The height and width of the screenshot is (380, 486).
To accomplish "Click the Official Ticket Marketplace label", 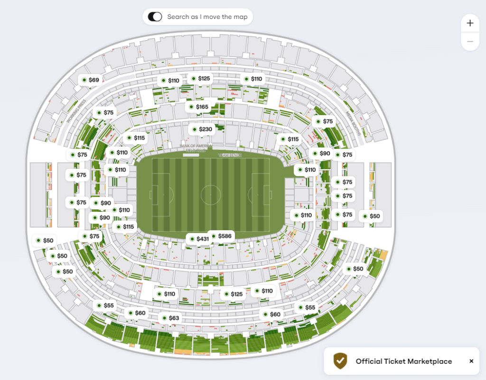I will point(403,361).
